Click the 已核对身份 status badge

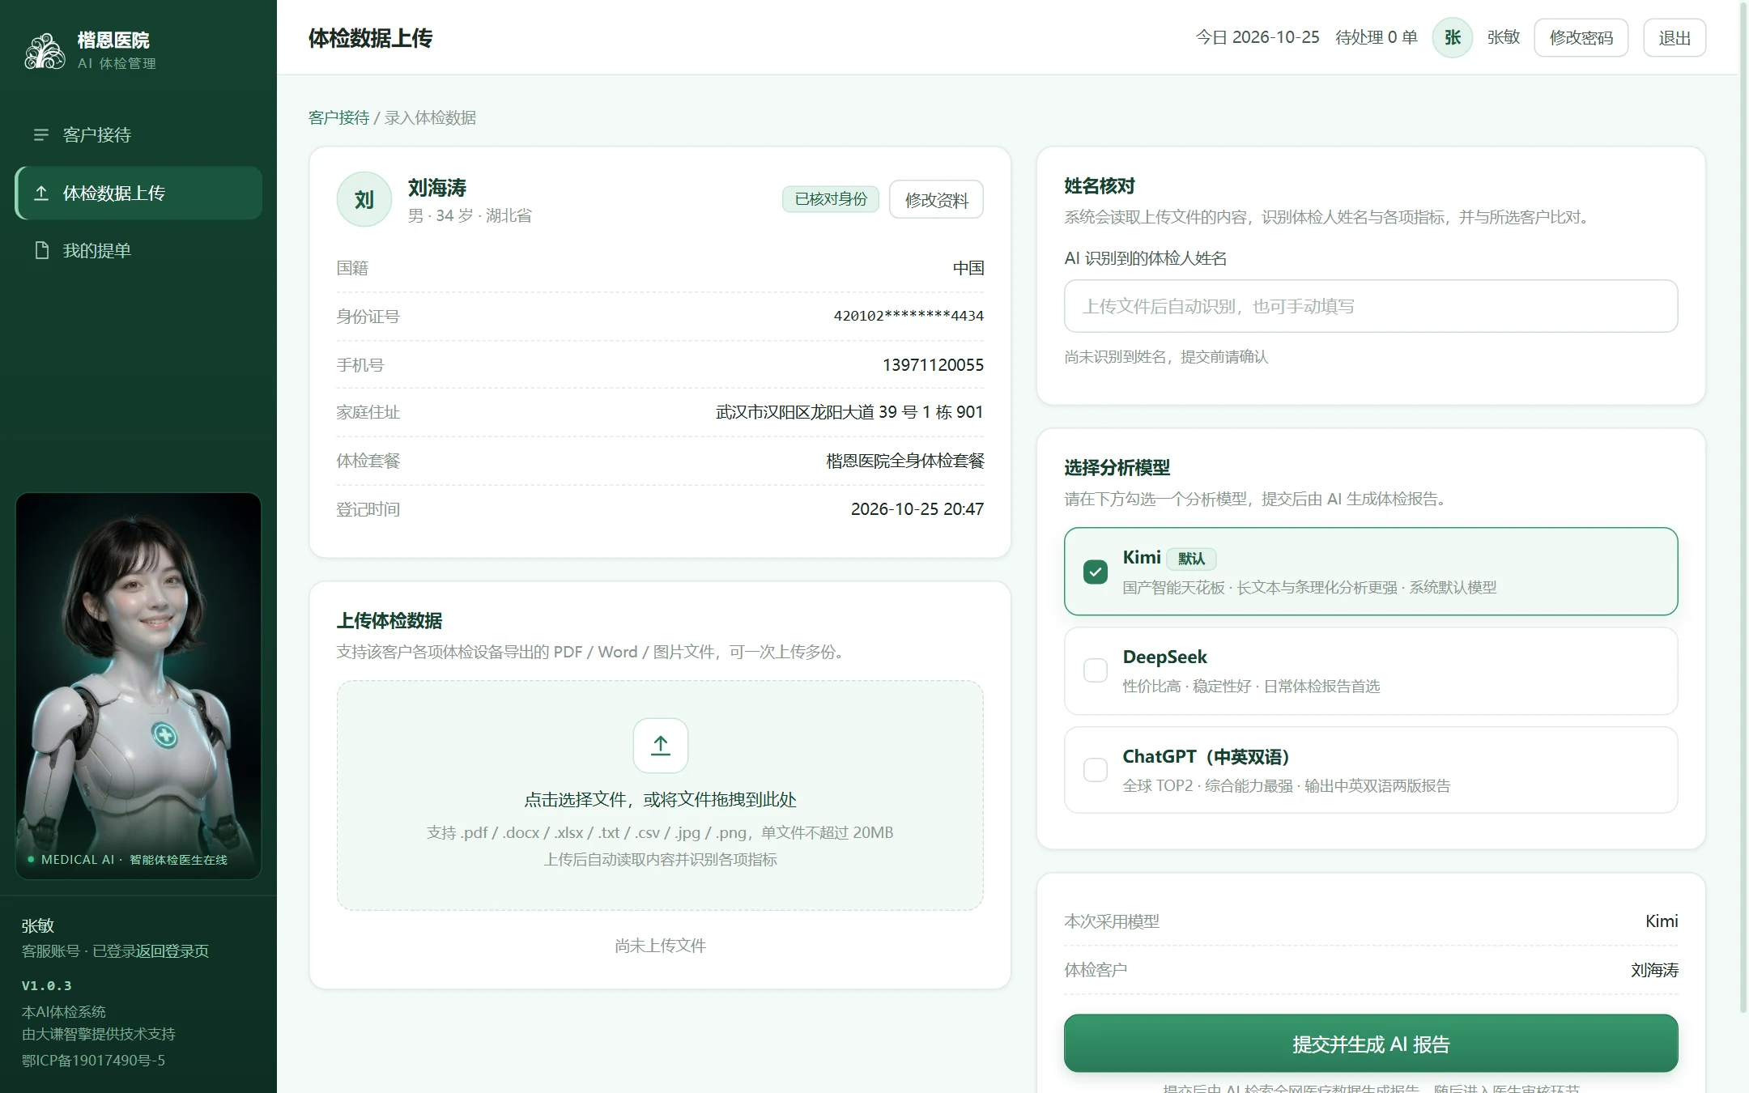click(831, 199)
